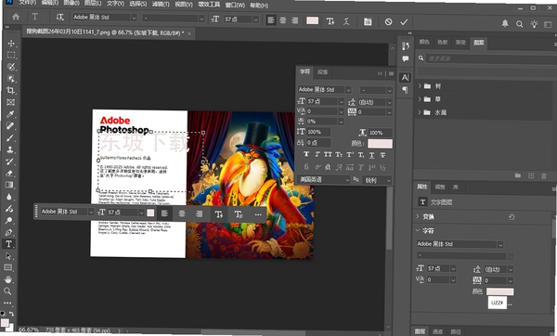Switch to the 色板 tab

(442, 43)
